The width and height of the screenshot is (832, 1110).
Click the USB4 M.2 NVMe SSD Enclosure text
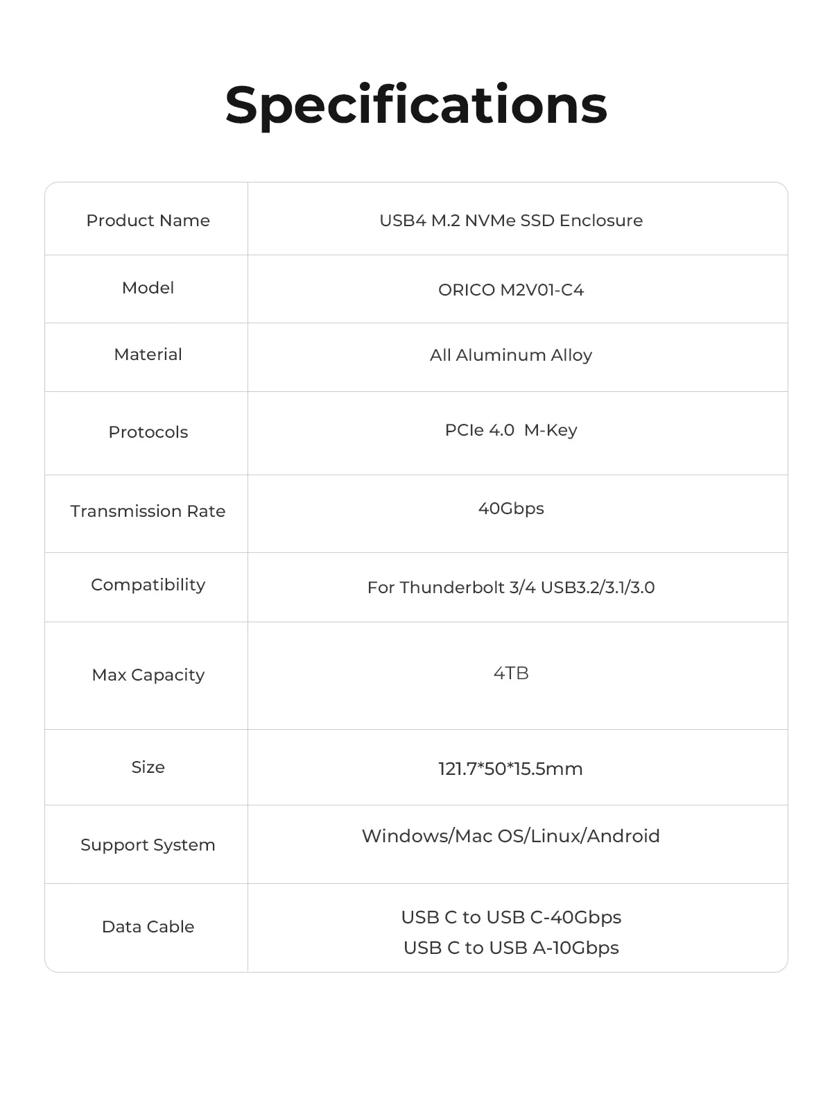[511, 221]
